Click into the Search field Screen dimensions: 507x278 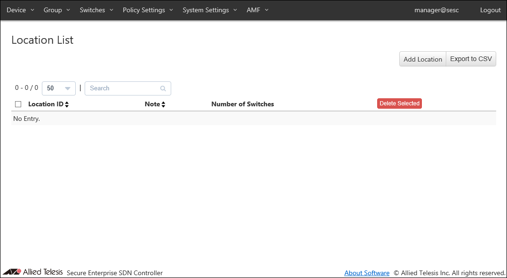pyautogui.click(x=128, y=88)
